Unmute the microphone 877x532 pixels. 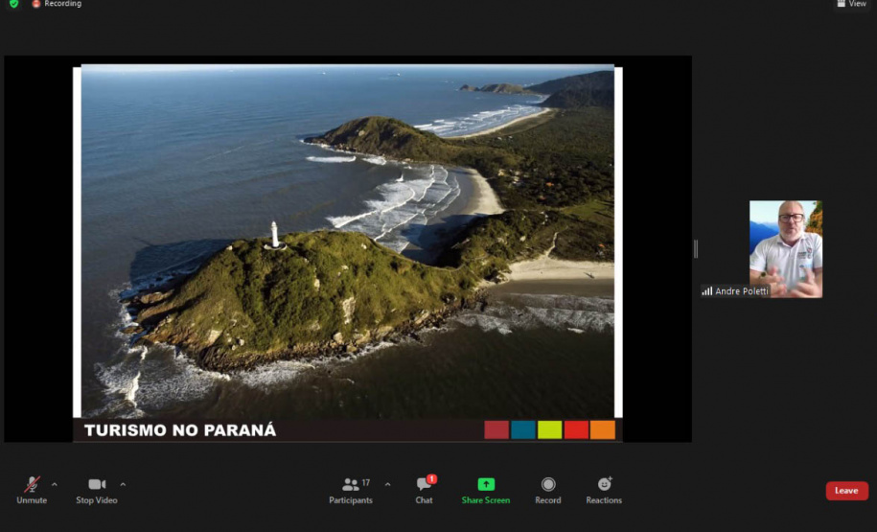[x=32, y=490]
